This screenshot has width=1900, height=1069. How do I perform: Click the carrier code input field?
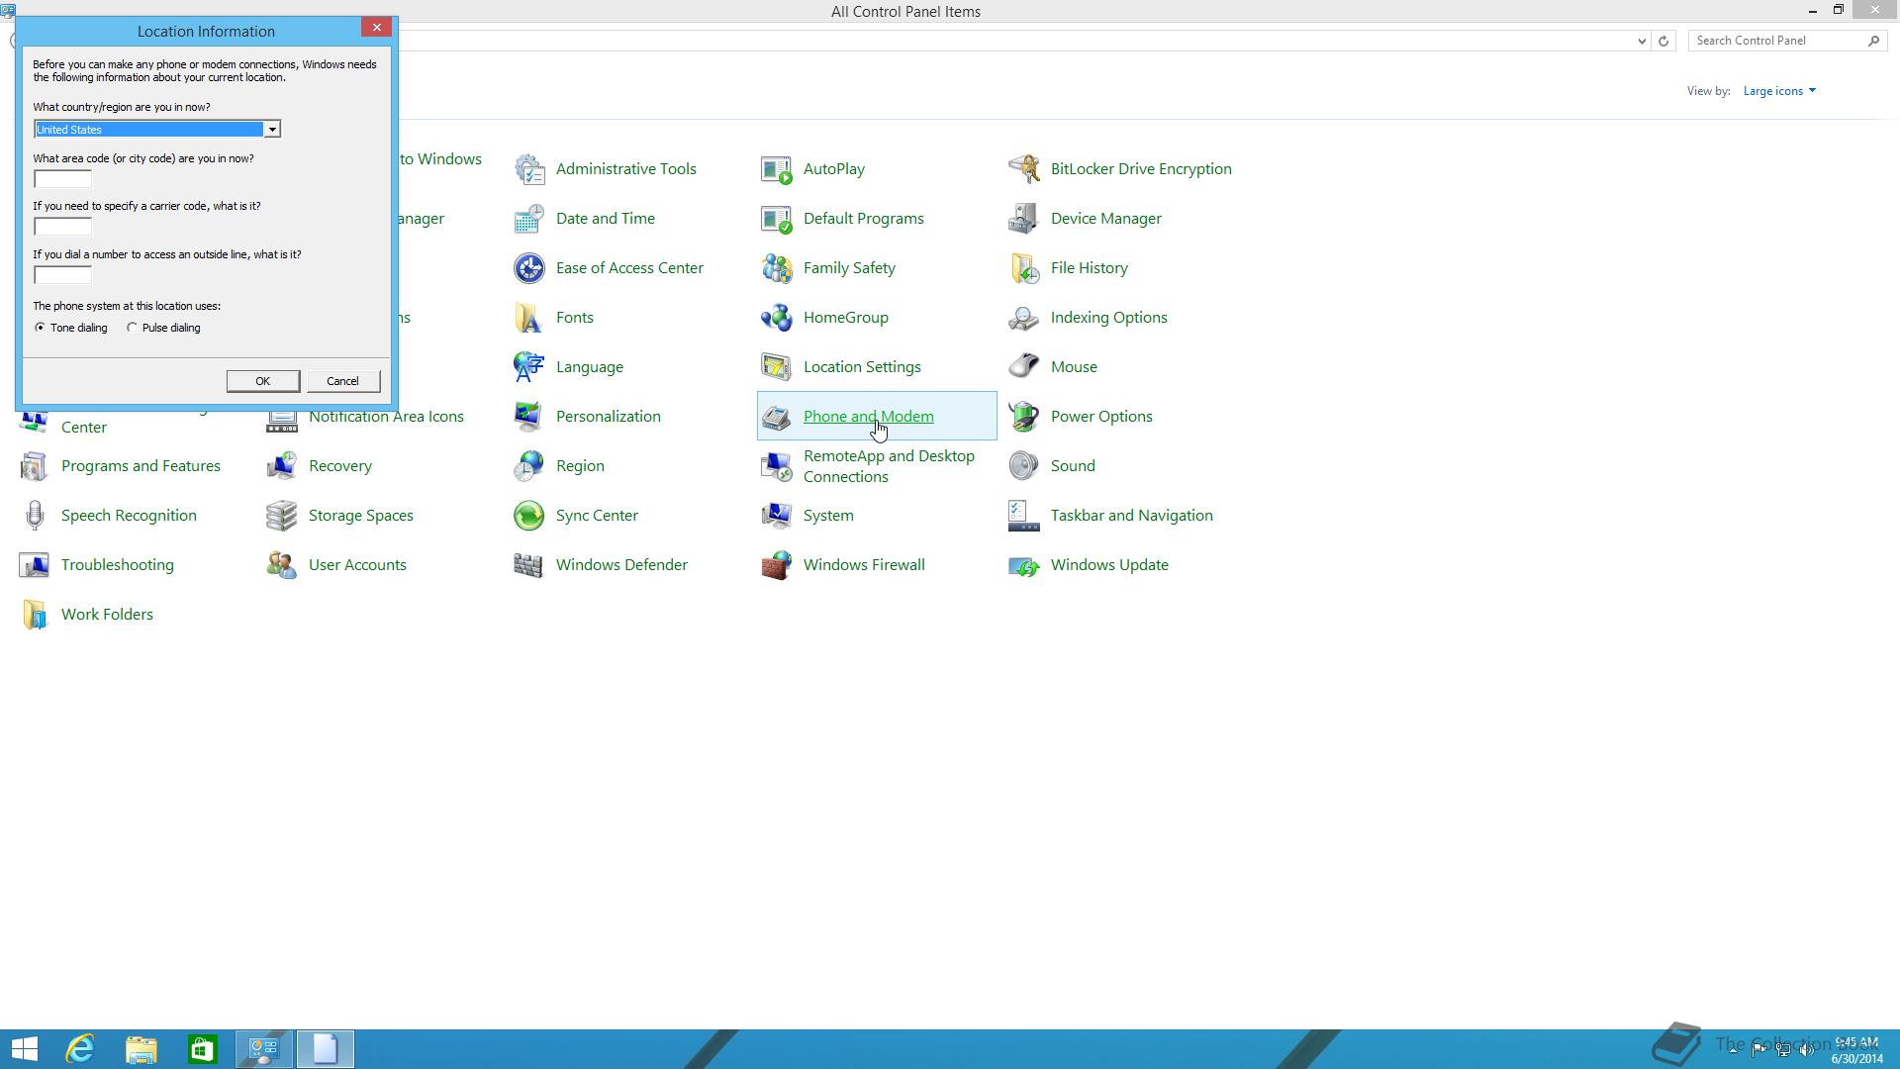point(62,227)
